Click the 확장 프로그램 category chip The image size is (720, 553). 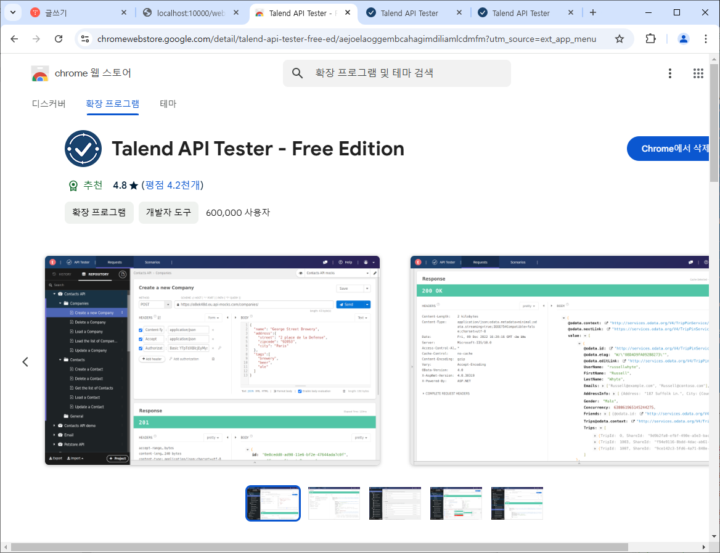tap(99, 212)
